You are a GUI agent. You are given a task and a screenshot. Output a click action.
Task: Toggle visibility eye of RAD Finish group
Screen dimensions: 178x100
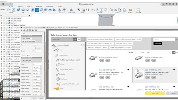[4, 61]
